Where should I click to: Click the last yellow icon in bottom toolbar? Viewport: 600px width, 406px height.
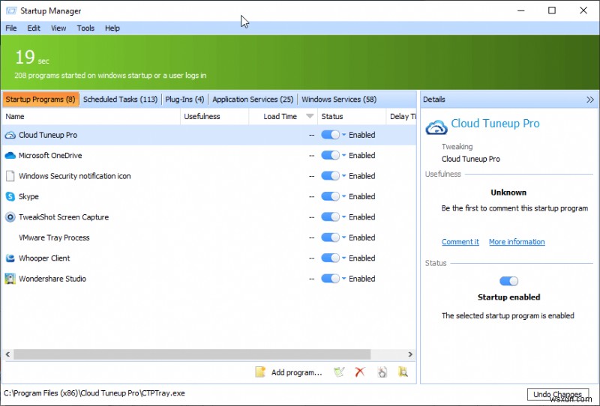pyautogui.click(x=403, y=372)
